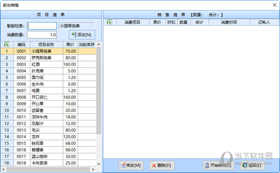Sort by 编码 column header
280x173 pixels.
[22, 44]
